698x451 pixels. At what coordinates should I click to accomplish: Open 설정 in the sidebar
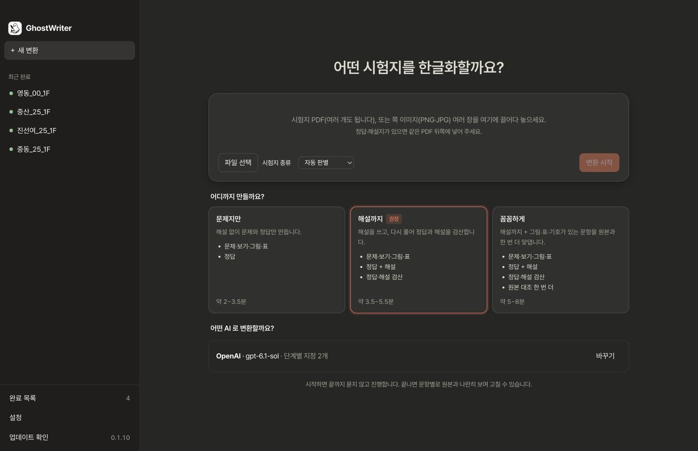[70, 418]
